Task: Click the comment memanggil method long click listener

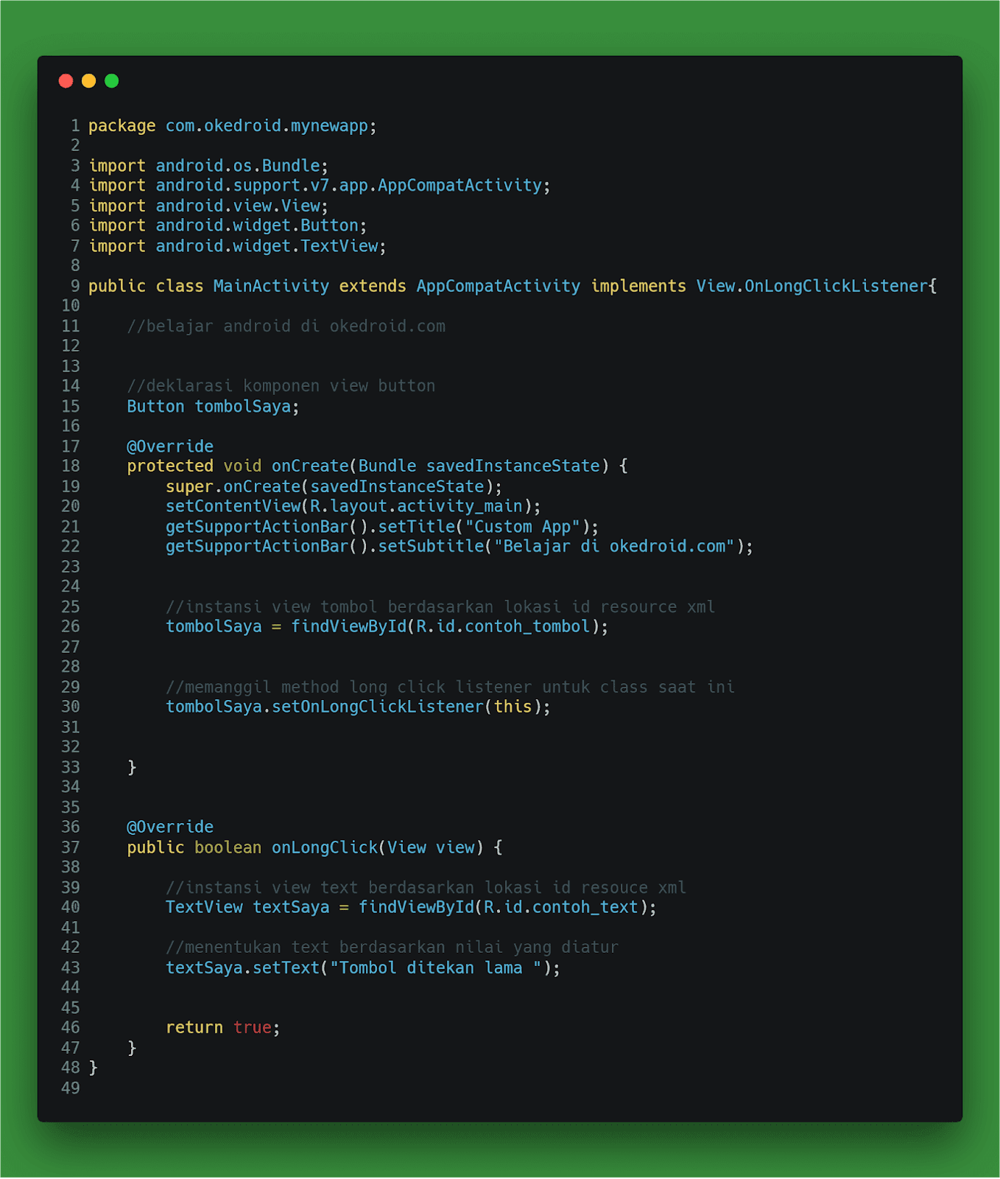Action: pos(450,688)
